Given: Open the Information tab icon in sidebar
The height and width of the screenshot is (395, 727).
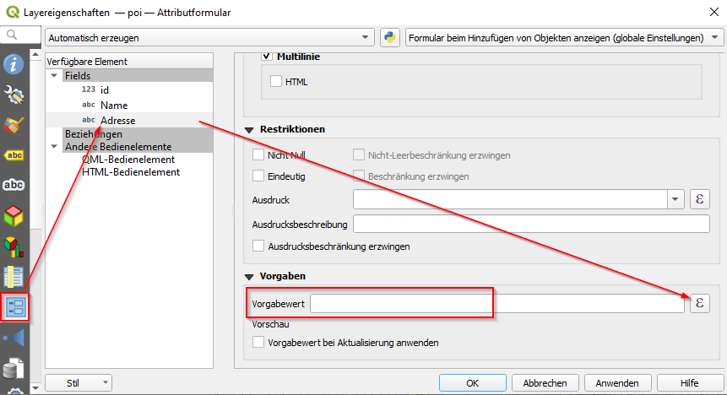Looking at the screenshot, I should tap(14, 64).
